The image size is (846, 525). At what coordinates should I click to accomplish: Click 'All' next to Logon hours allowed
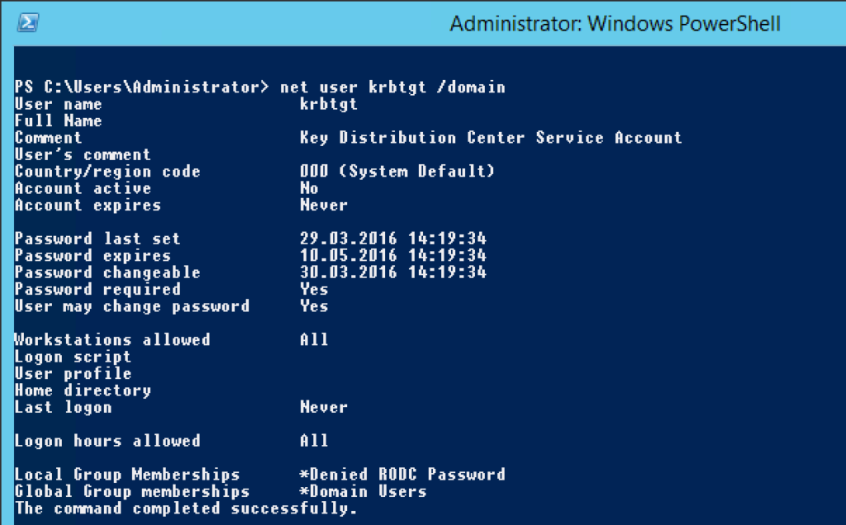[x=314, y=441]
